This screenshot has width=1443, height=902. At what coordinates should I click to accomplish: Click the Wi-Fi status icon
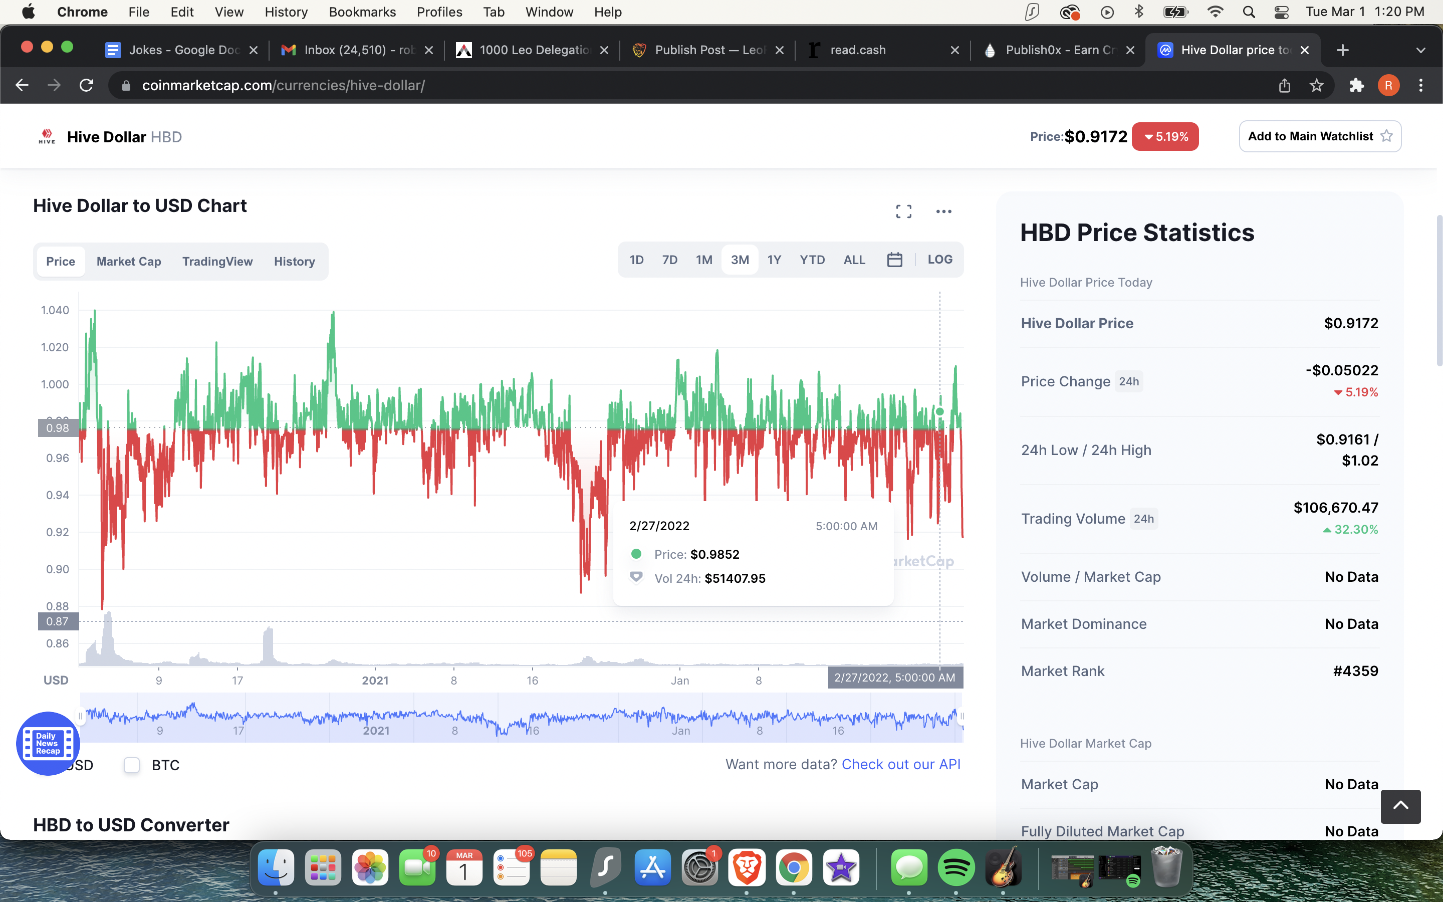tap(1215, 12)
